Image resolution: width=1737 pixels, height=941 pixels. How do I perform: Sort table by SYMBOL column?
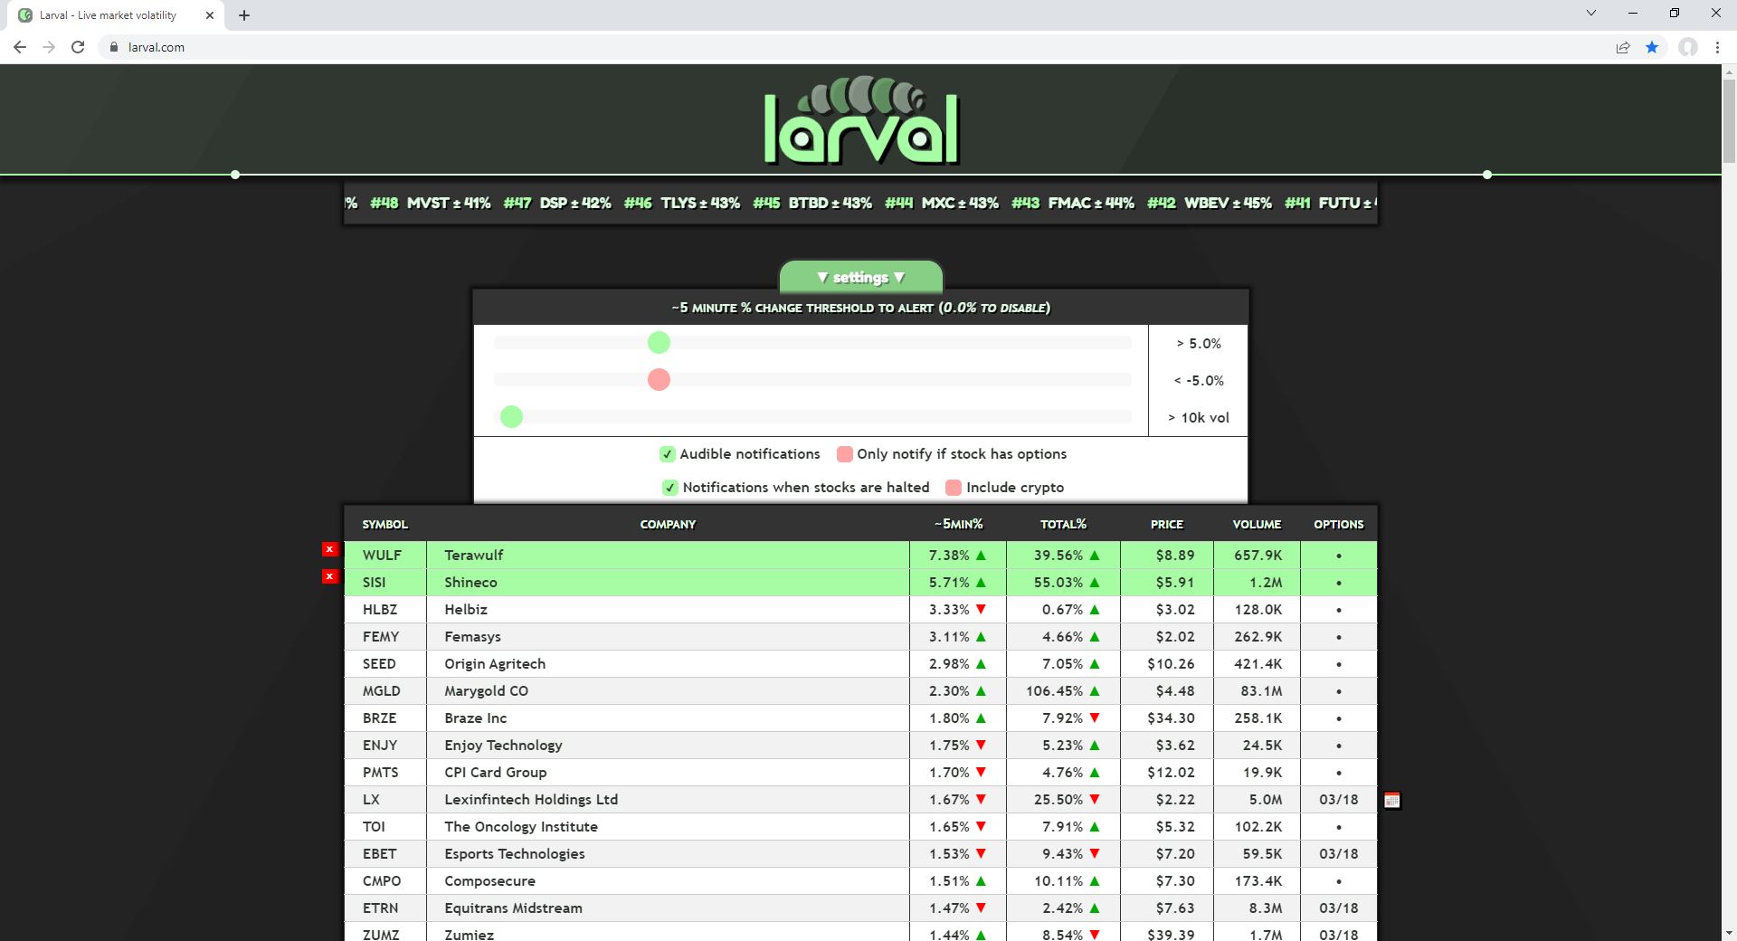click(x=385, y=524)
